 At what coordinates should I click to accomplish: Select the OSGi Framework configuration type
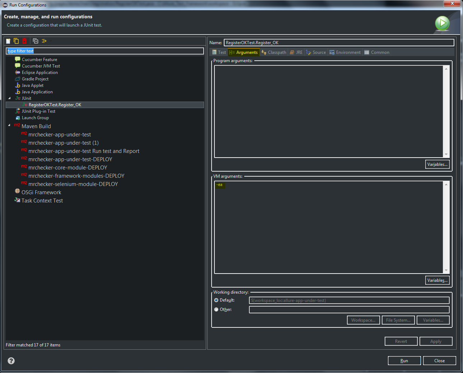[x=41, y=192]
